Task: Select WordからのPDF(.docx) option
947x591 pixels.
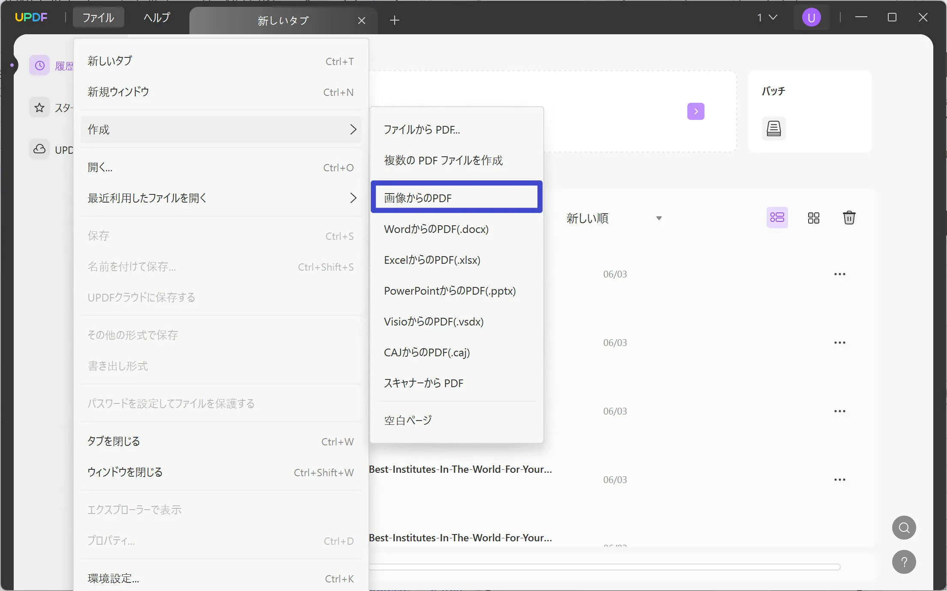Action: click(x=457, y=229)
